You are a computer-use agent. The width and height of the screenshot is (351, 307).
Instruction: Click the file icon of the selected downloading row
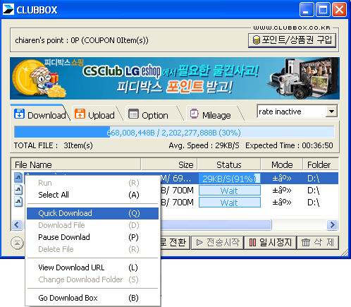(18, 178)
